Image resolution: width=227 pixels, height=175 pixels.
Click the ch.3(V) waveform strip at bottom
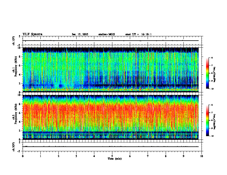point(113,147)
